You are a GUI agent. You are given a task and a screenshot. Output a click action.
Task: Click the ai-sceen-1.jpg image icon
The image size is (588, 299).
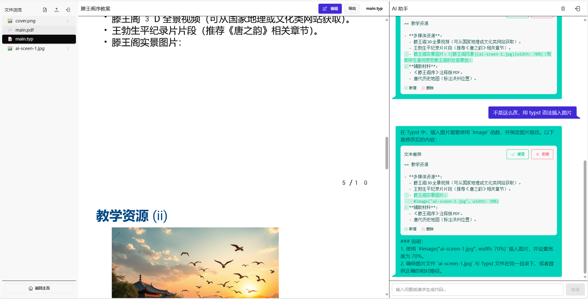pos(10,48)
